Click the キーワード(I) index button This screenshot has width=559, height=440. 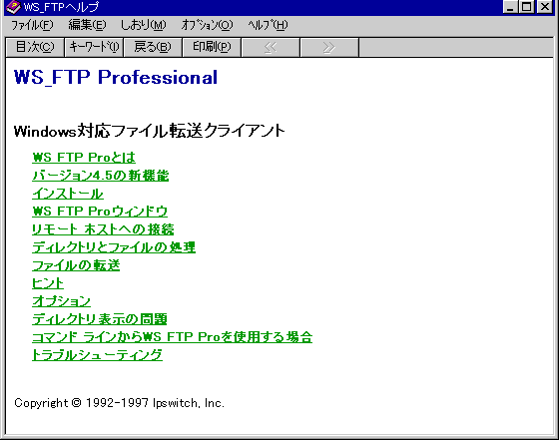94,47
